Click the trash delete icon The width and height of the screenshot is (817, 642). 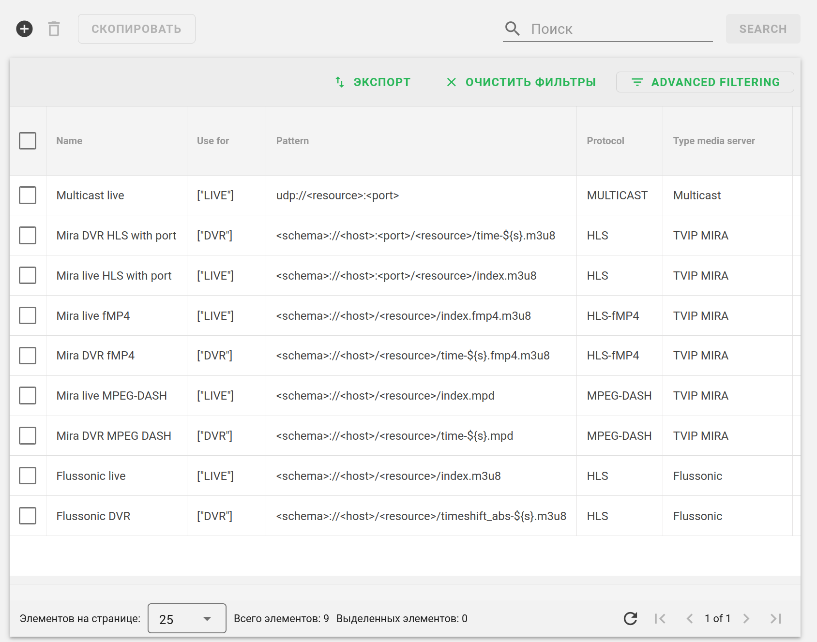[x=54, y=29]
